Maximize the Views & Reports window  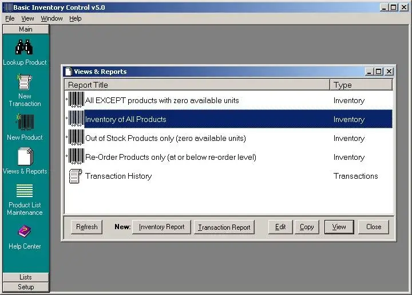pos(379,72)
